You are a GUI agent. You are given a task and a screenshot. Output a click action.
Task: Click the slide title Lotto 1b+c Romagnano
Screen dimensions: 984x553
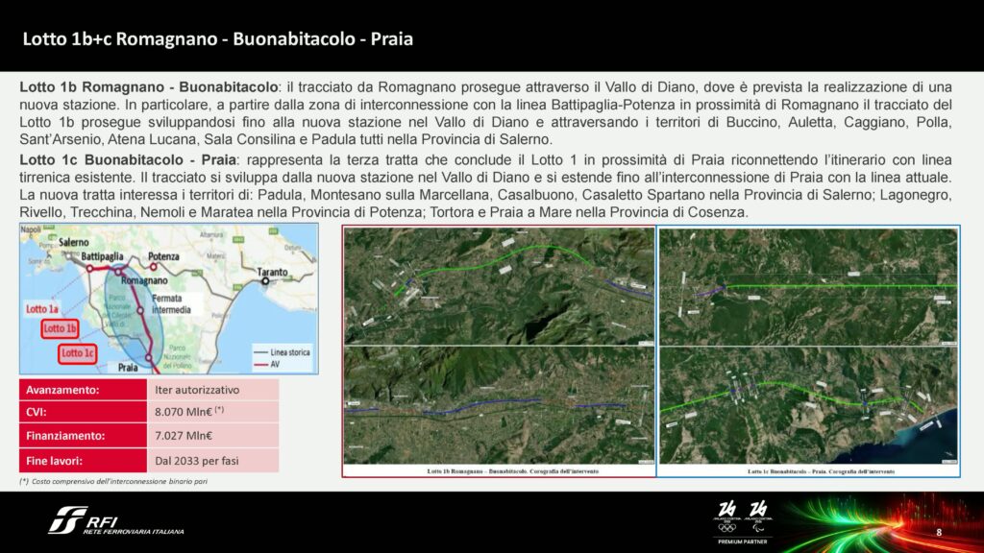point(217,39)
